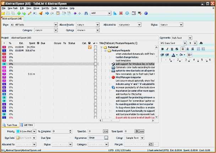
Task: Open the Options filter dropdown
Action: (98, 30)
